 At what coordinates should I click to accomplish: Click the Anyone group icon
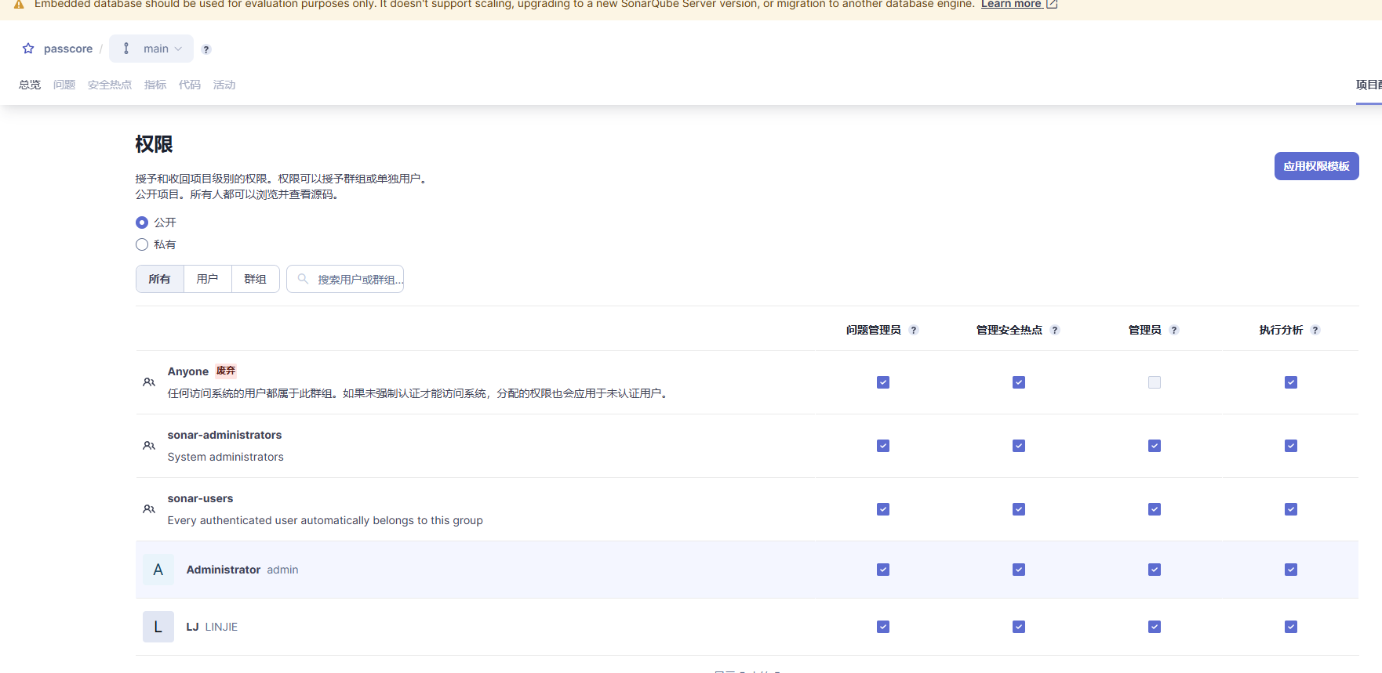(x=149, y=382)
